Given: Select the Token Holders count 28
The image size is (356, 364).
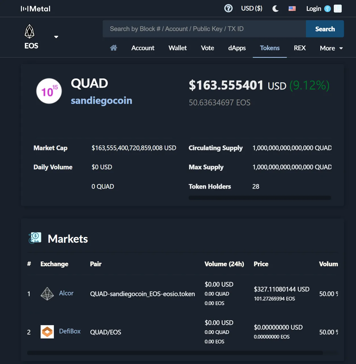Looking at the screenshot, I should pos(256,187).
